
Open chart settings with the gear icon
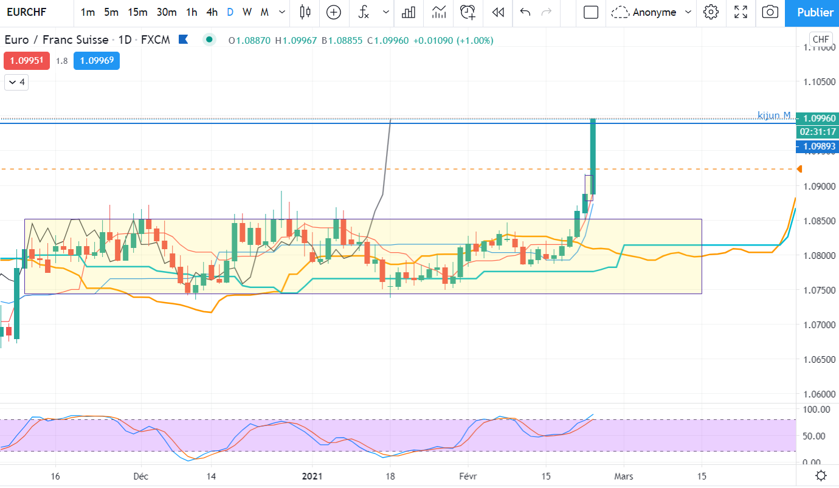click(x=711, y=12)
